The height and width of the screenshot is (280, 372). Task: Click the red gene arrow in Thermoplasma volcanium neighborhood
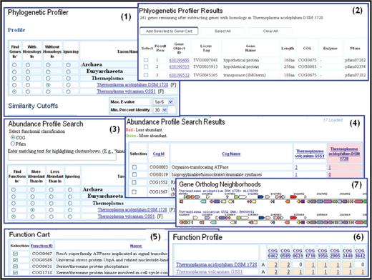293,218
